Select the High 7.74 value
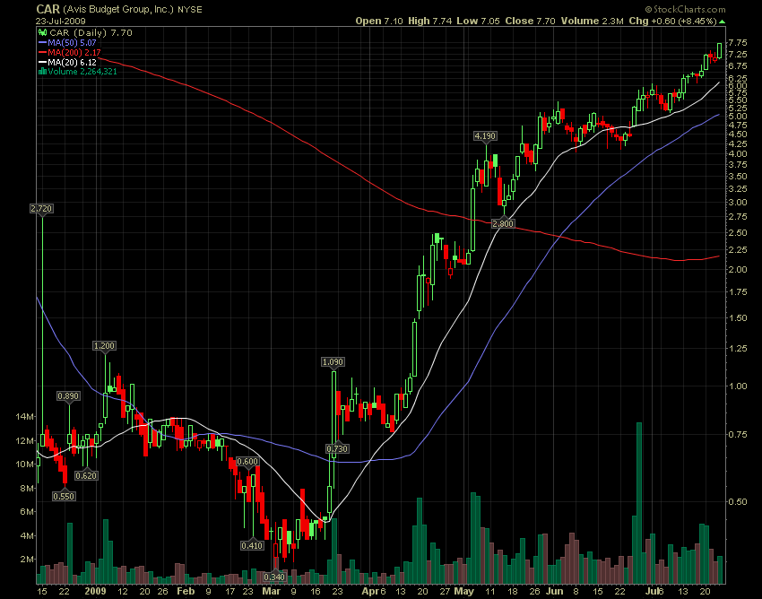The image size is (762, 599). tap(430, 21)
